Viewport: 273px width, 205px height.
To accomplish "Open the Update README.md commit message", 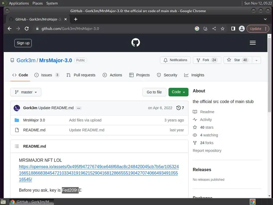I will pyautogui.click(x=56, y=108).
